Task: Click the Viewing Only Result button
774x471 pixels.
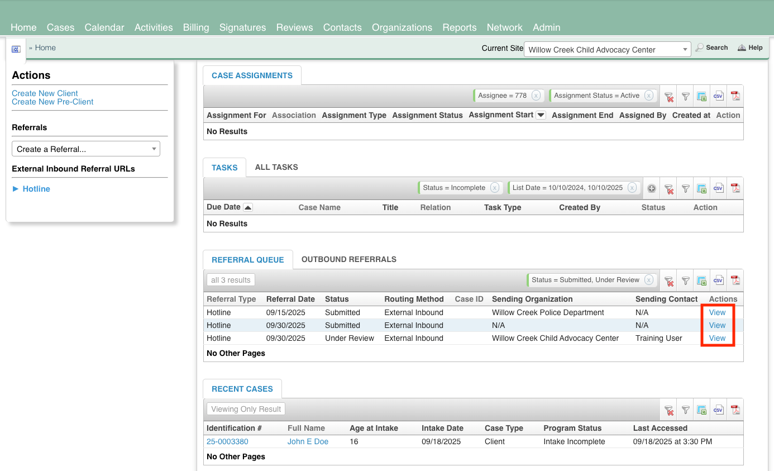Action: [x=246, y=409]
